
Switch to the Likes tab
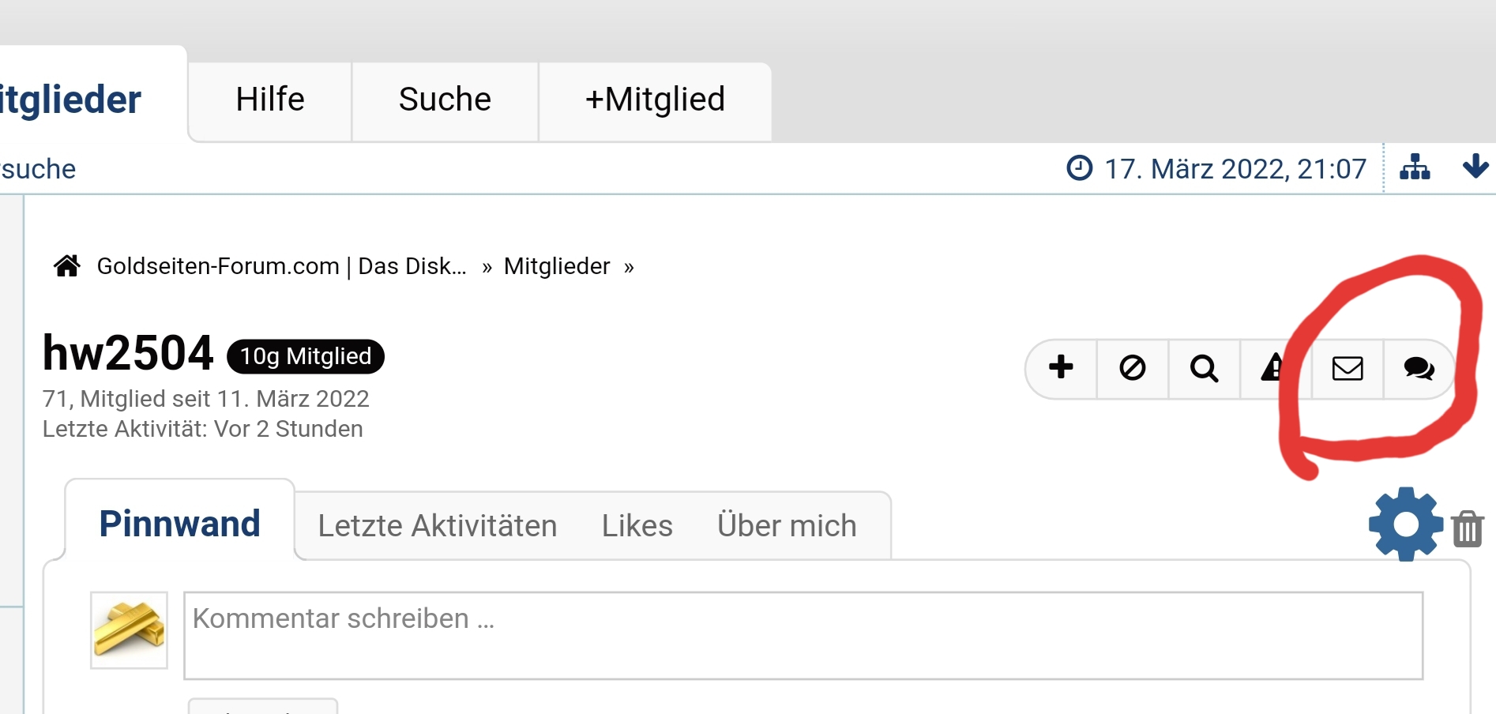[x=637, y=526]
